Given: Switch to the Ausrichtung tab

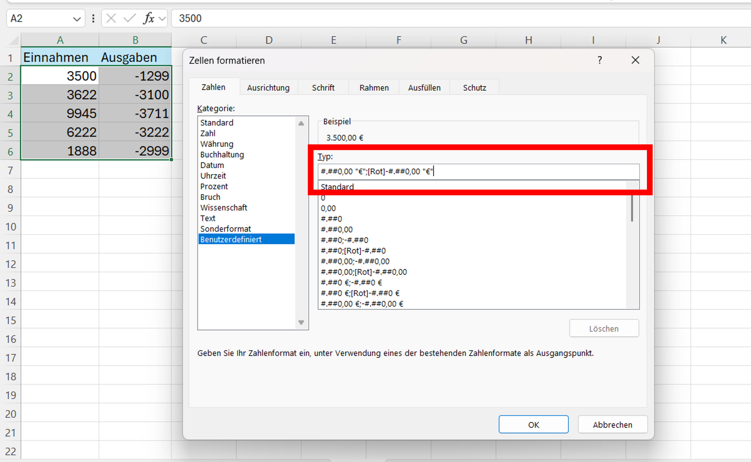Looking at the screenshot, I should pos(268,88).
